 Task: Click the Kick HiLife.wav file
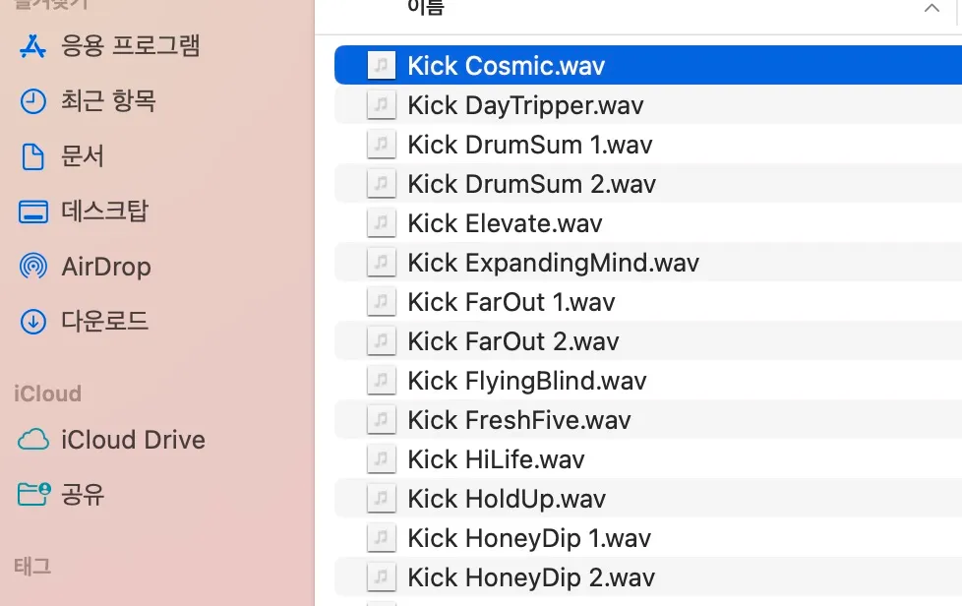click(x=496, y=459)
